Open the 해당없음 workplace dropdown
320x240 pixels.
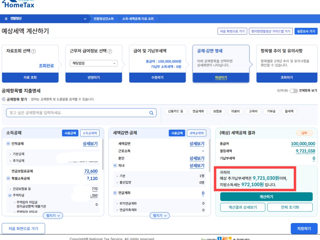(x=94, y=63)
